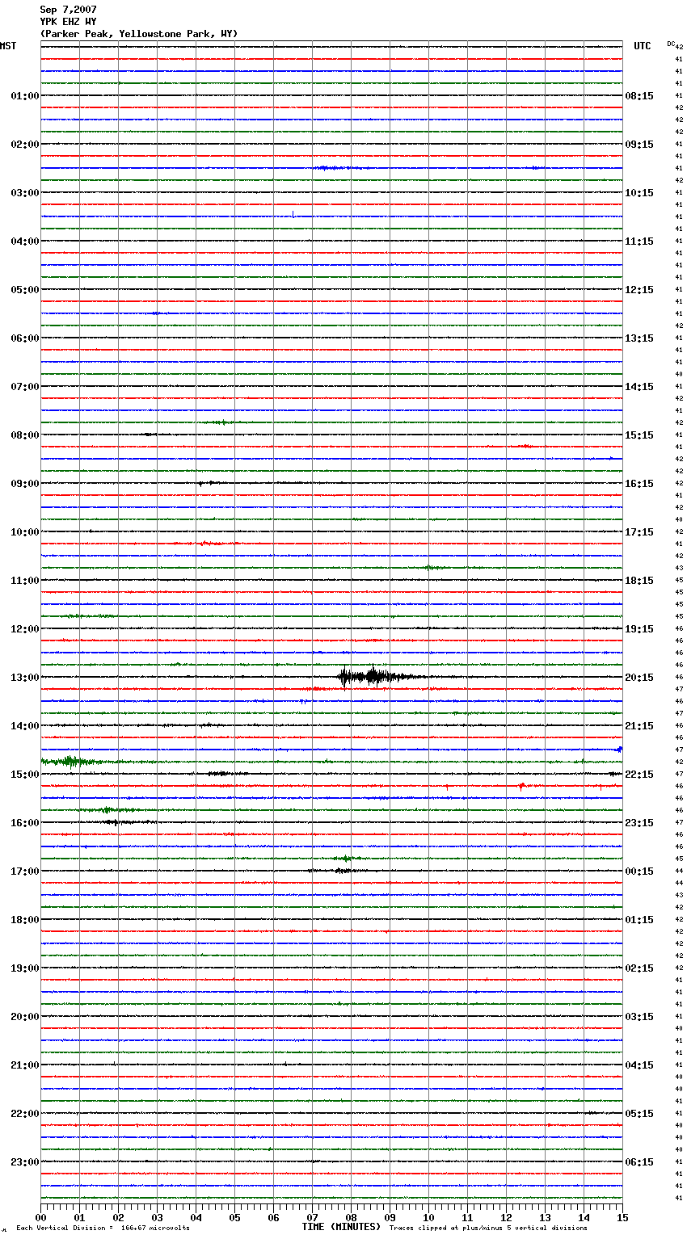Click 'Traces clipped at plus/minus 5 vertical divisions' note

click(x=488, y=1228)
